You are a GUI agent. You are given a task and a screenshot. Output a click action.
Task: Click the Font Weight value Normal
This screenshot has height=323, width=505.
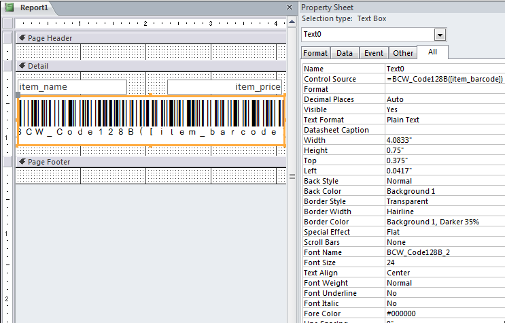pos(445,283)
